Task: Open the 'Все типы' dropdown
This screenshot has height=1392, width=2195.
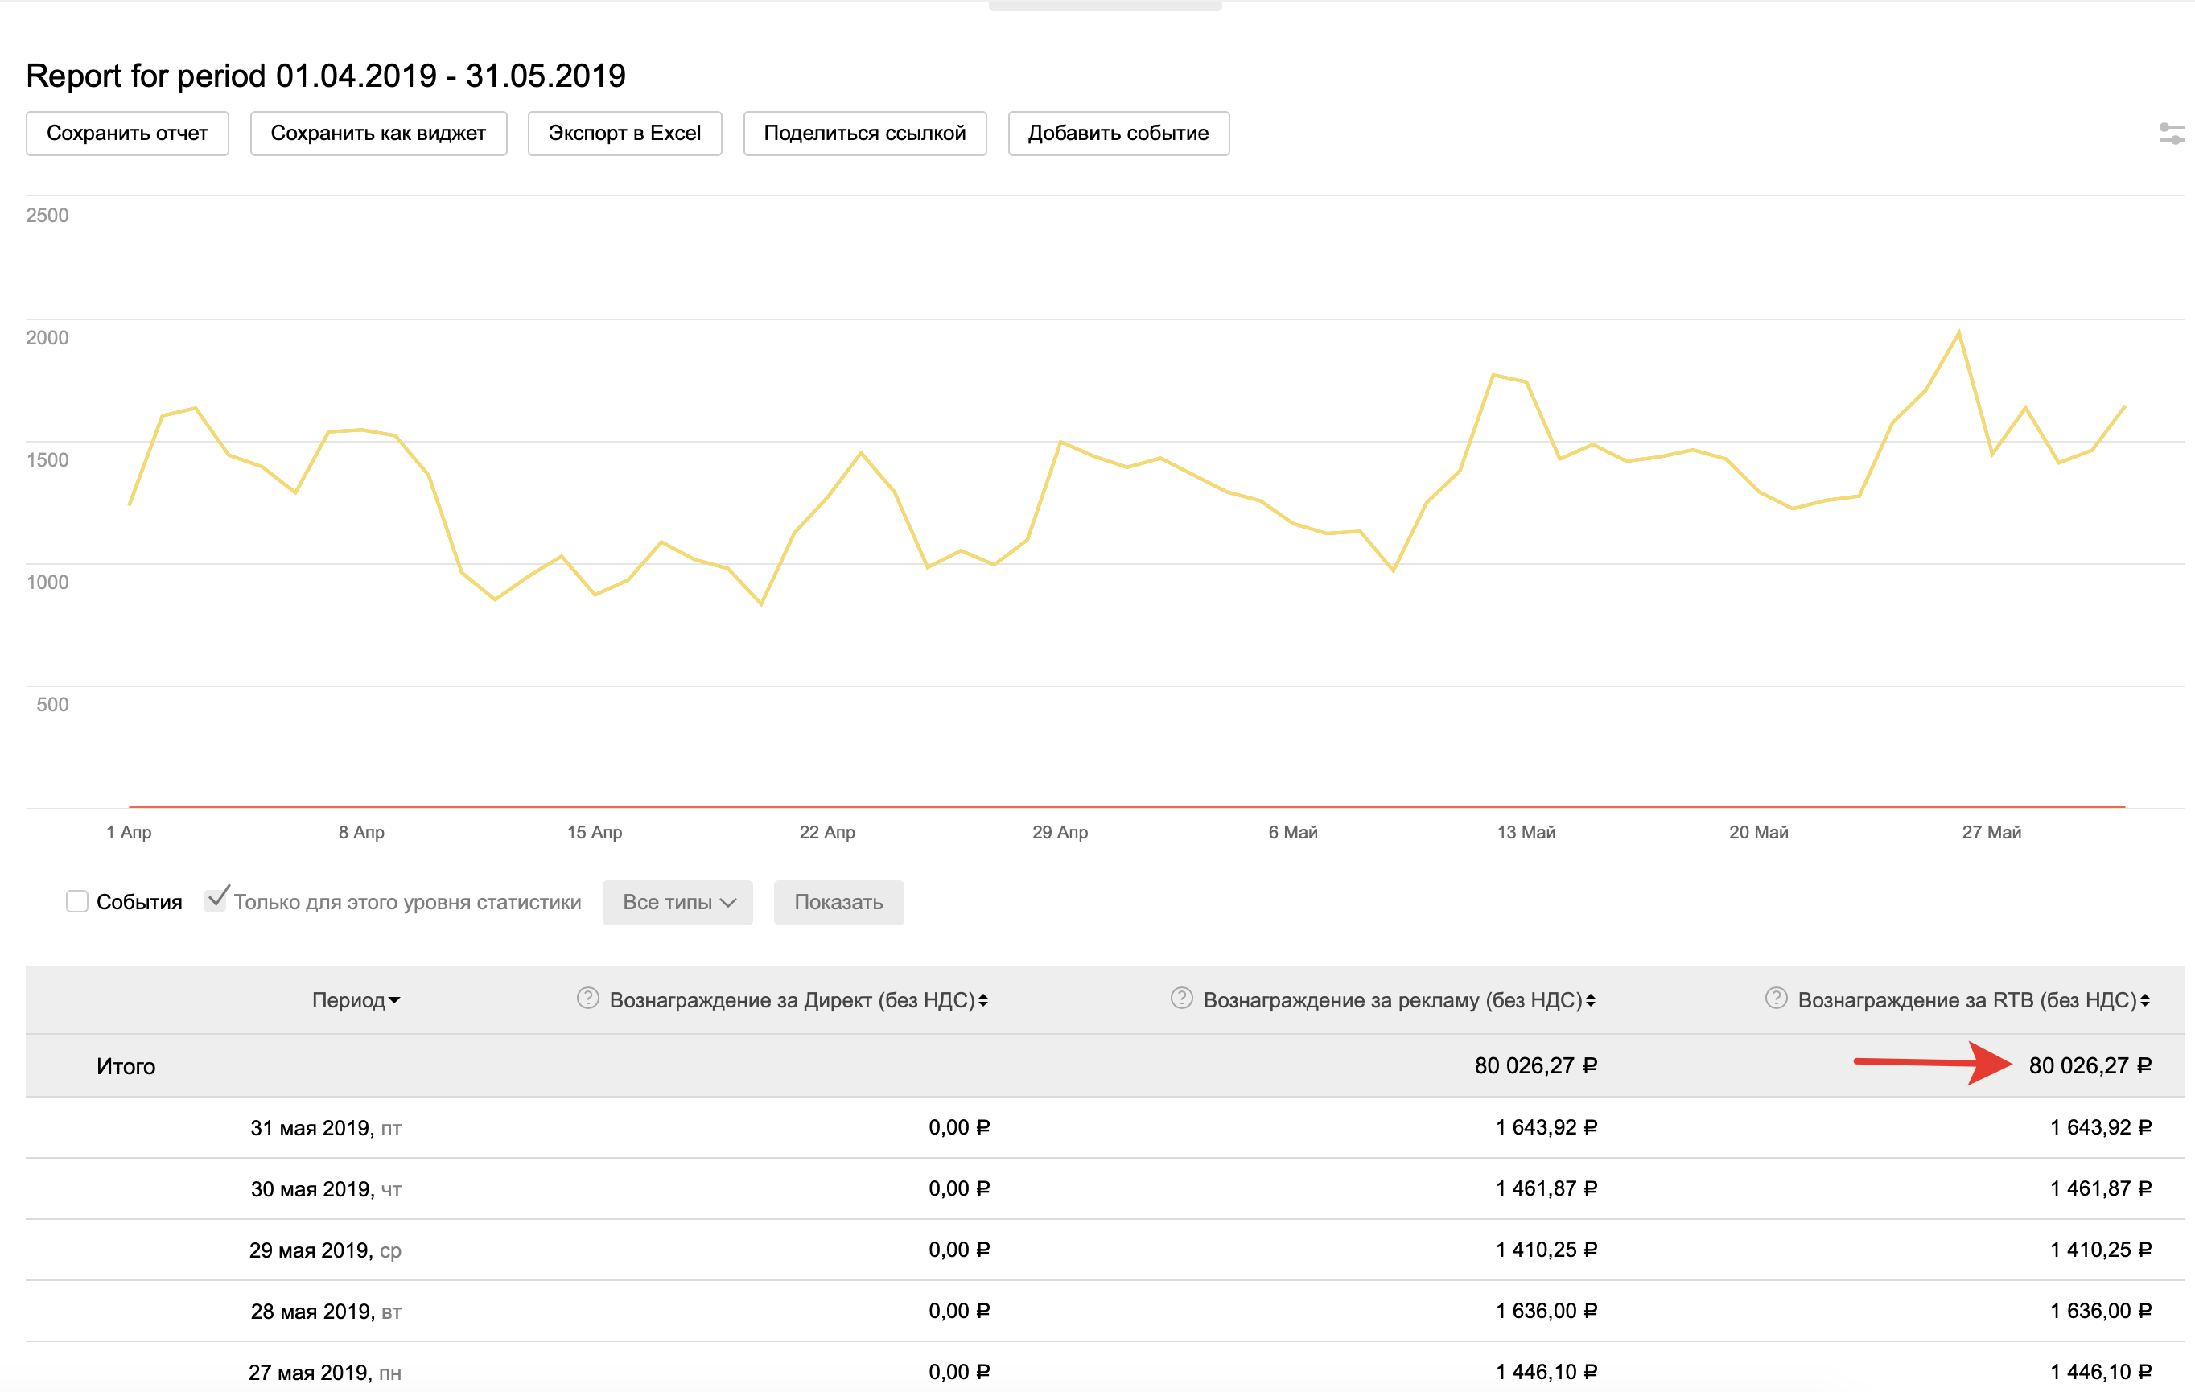Action: (x=677, y=903)
